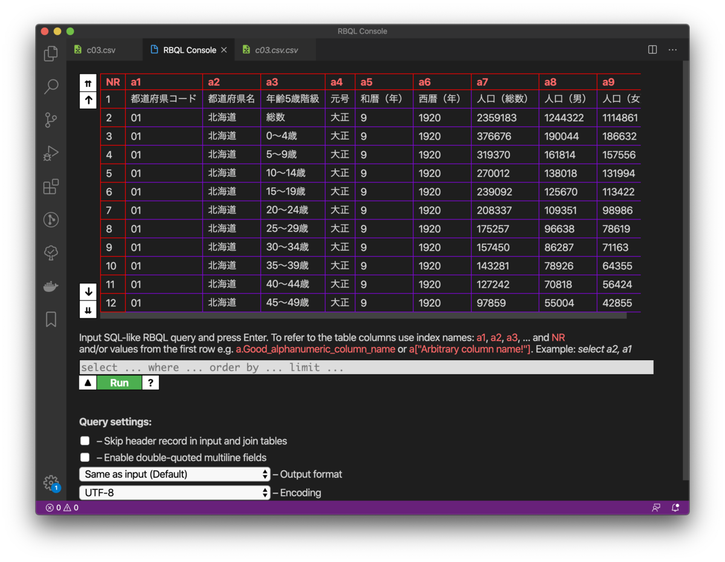The width and height of the screenshot is (725, 562).
Task: Click the cell with value 97859
Action: click(504, 303)
